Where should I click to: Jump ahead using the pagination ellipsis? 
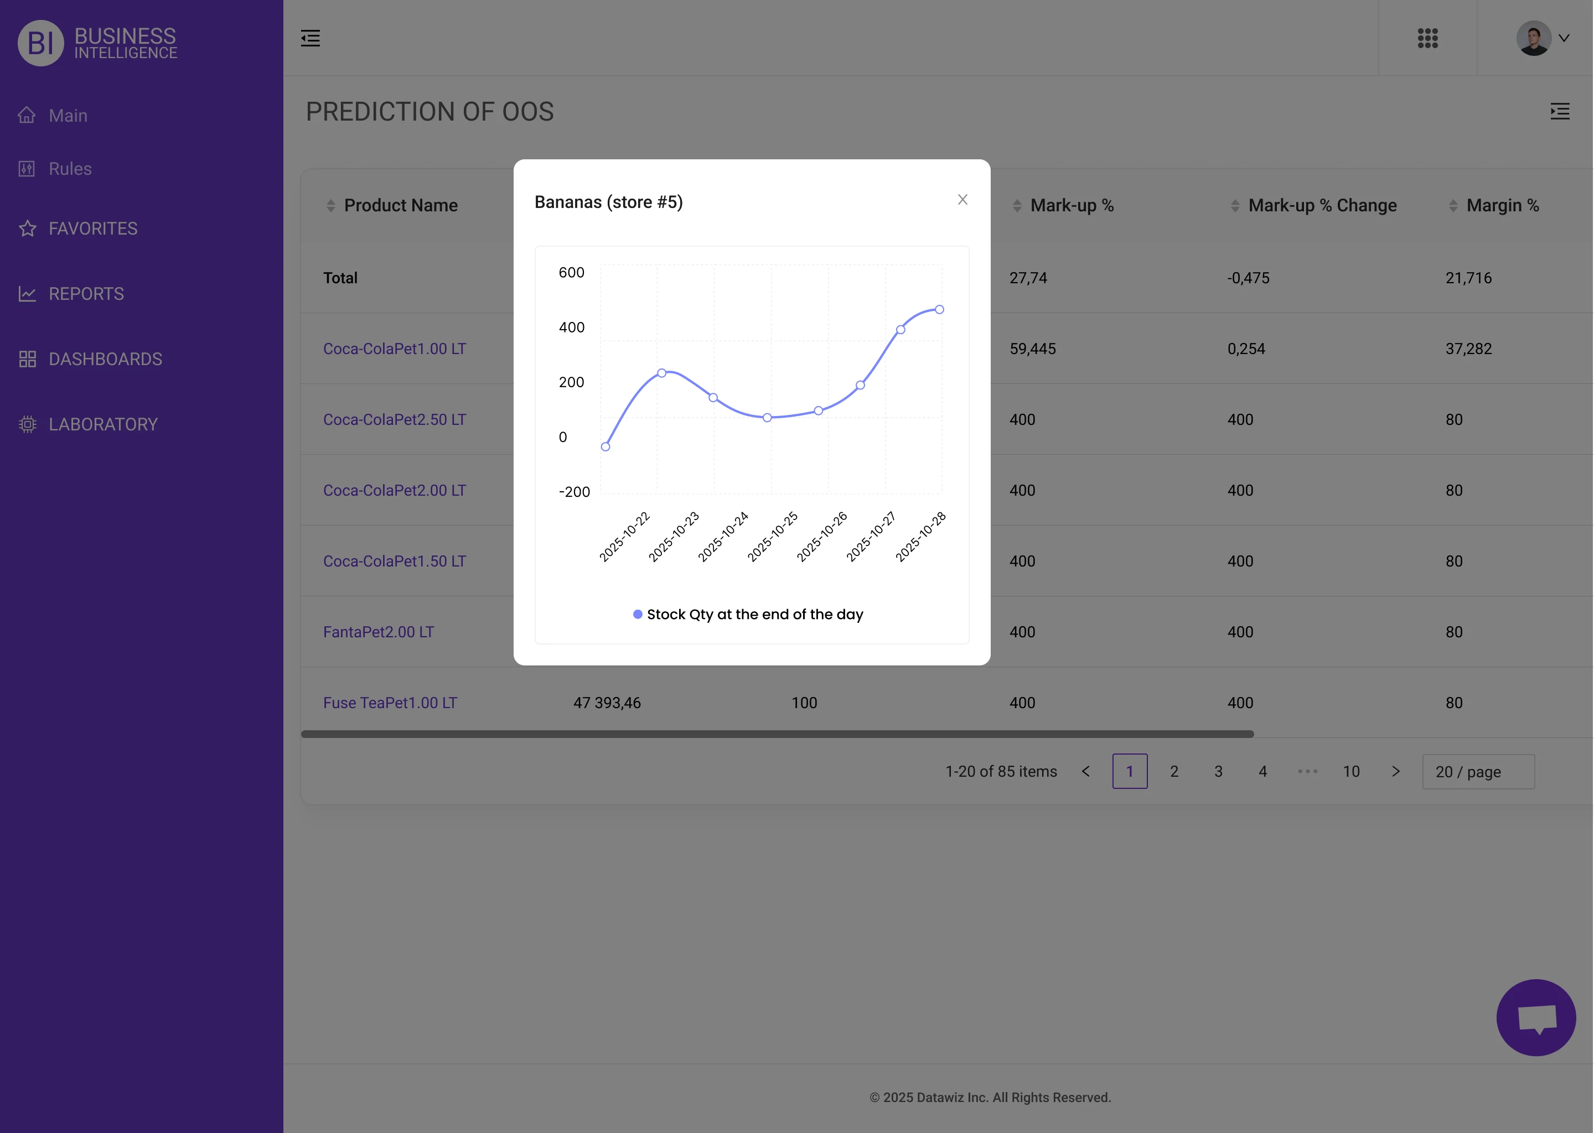click(x=1307, y=772)
